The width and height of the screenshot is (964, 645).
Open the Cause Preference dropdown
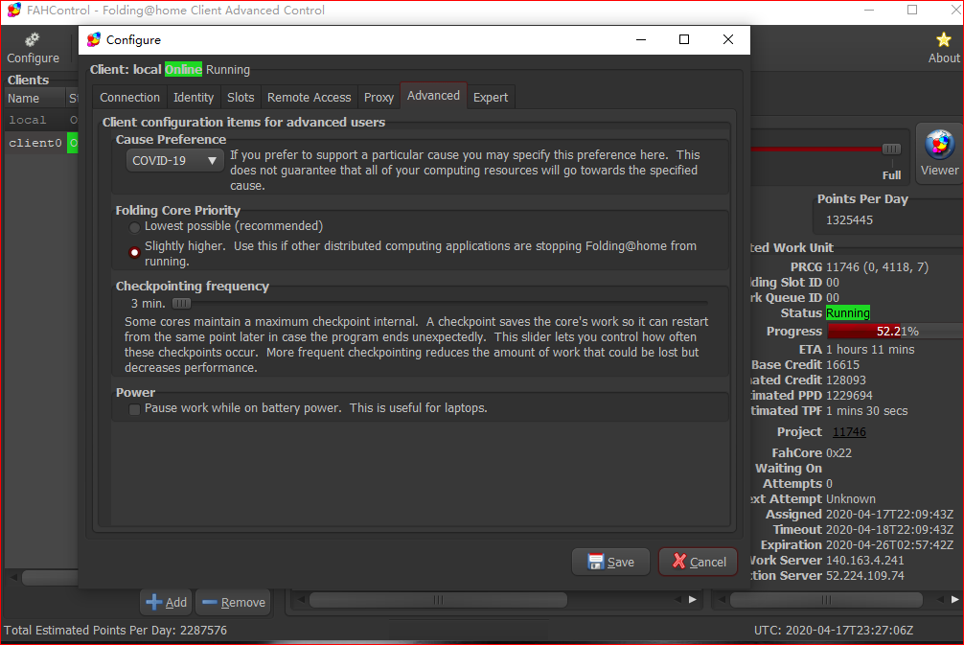click(x=174, y=160)
